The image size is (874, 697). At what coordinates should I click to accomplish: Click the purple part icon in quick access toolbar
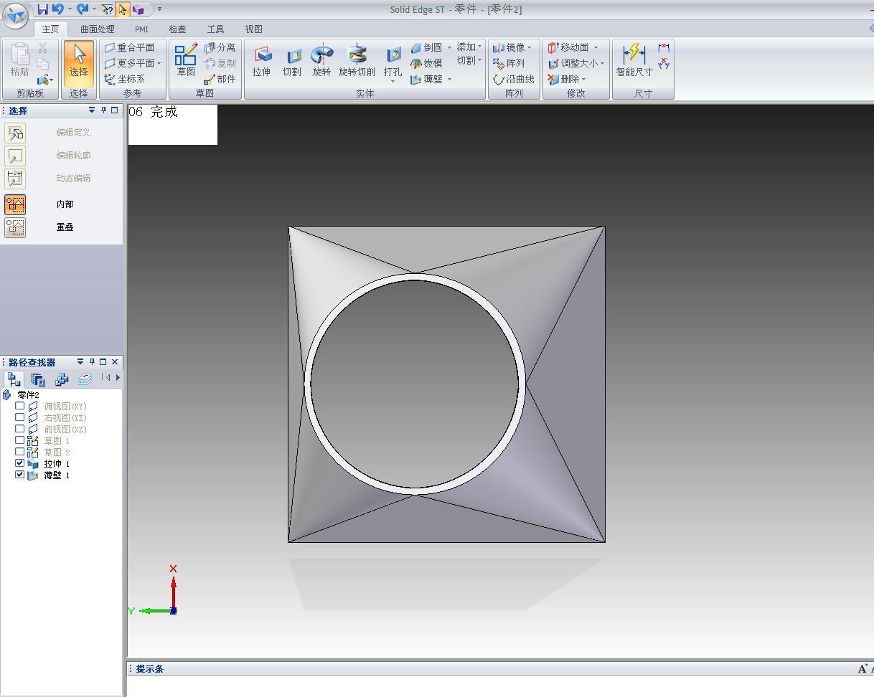138,9
